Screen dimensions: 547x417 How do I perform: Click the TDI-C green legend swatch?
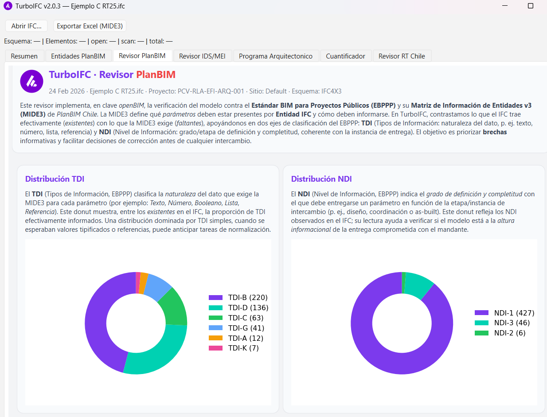pos(215,318)
